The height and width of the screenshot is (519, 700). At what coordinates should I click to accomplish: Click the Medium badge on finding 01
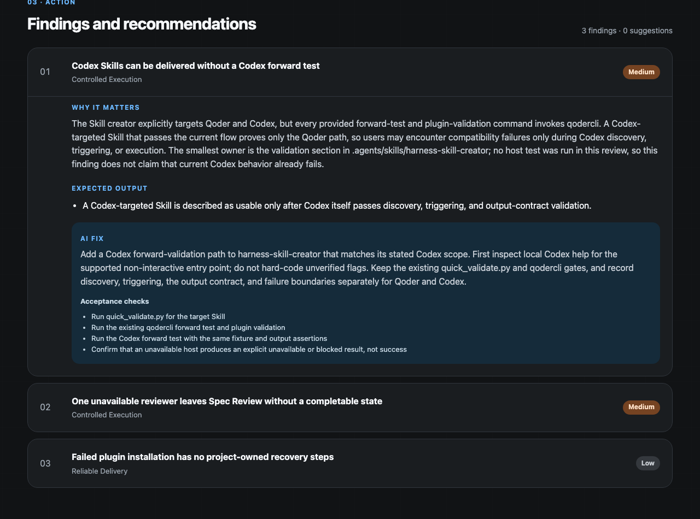click(x=641, y=72)
